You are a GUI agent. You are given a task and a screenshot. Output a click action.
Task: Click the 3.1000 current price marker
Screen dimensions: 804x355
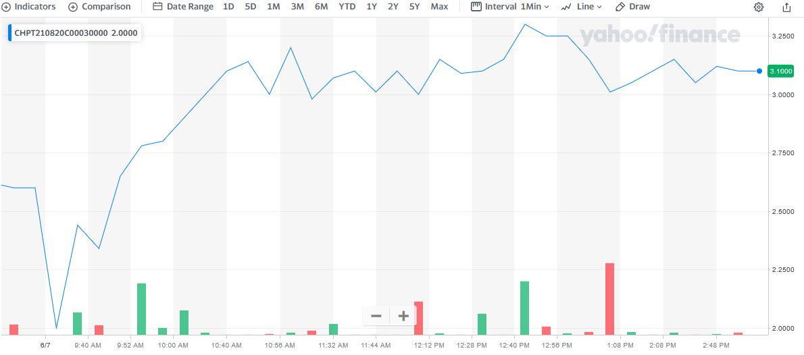click(x=780, y=71)
